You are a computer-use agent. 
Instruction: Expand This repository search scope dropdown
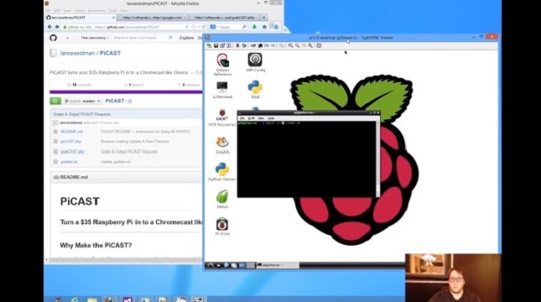pos(95,38)
